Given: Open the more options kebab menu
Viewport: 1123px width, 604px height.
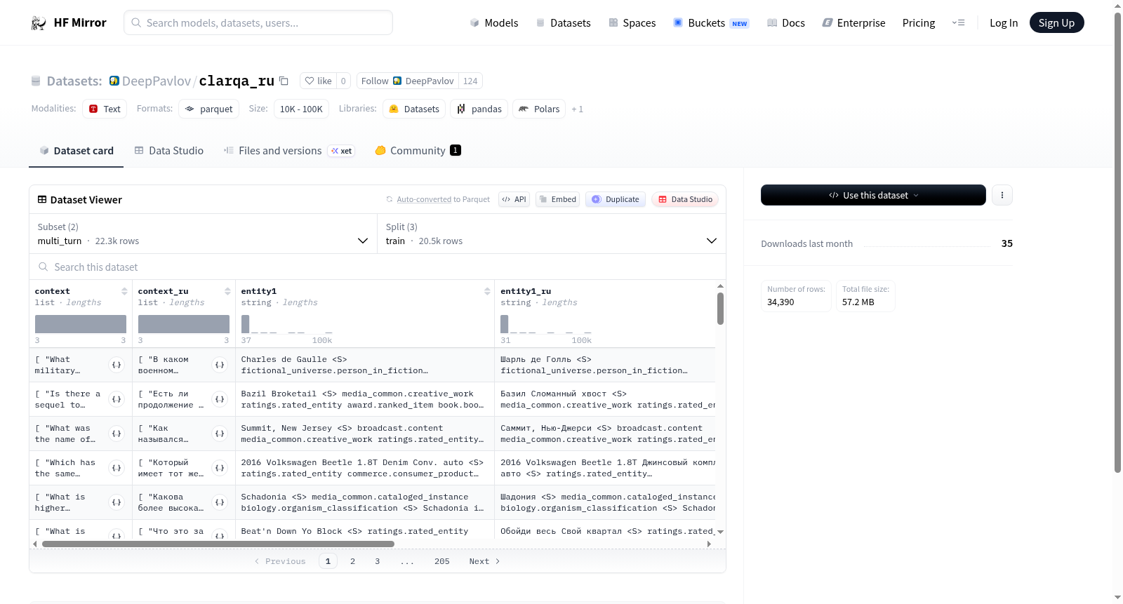Looking at the screenshot, I should point(1002,195).
